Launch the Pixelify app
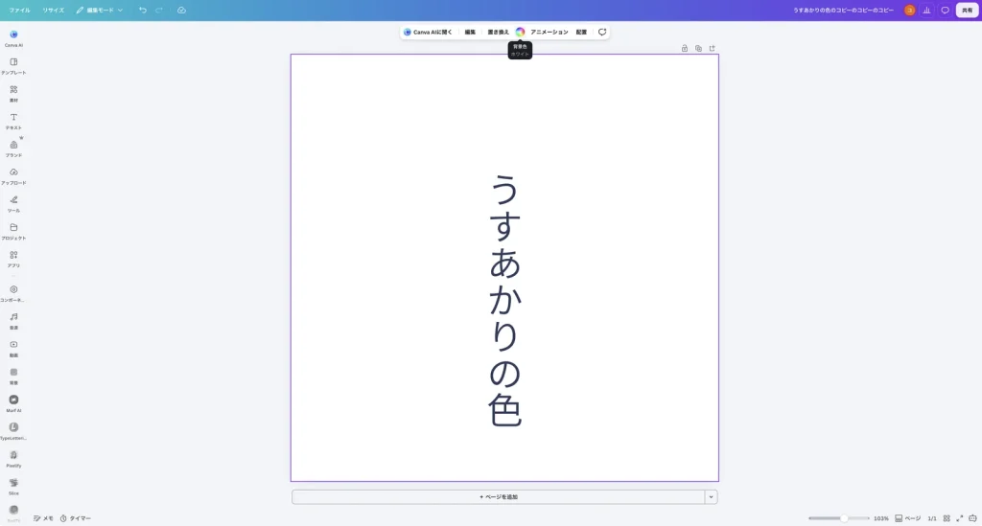 coord(13,458)
